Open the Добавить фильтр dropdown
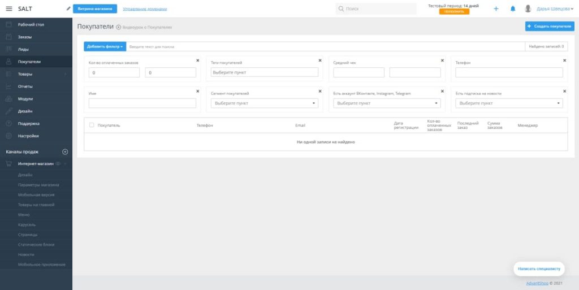The width and height of the screenshot is (579, 290). tap(105, 46)
